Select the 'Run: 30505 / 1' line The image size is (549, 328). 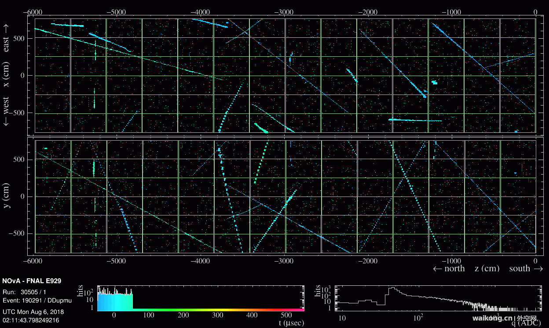(x=24, y=292)
